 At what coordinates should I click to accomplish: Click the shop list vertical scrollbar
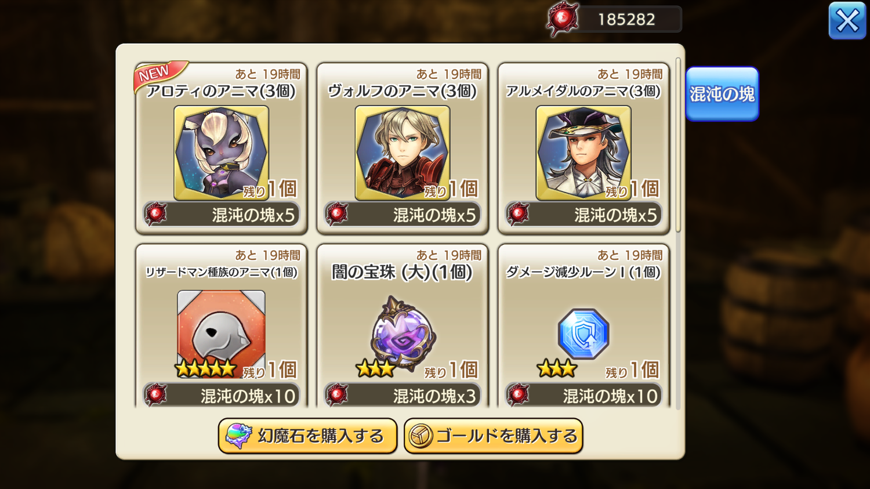click(x=678, y=145)
